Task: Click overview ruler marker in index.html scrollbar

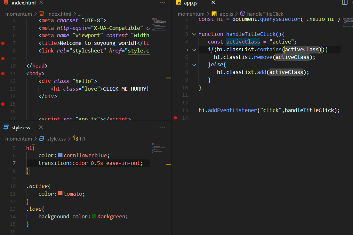Action: click(169, 78)
